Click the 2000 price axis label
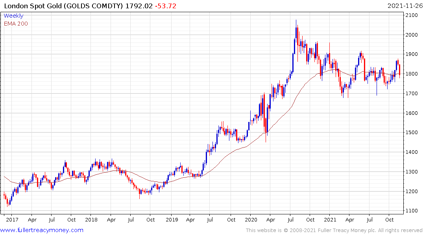This screenshot has height=236, width=423. pyautogui.click(x=412, y=35)
